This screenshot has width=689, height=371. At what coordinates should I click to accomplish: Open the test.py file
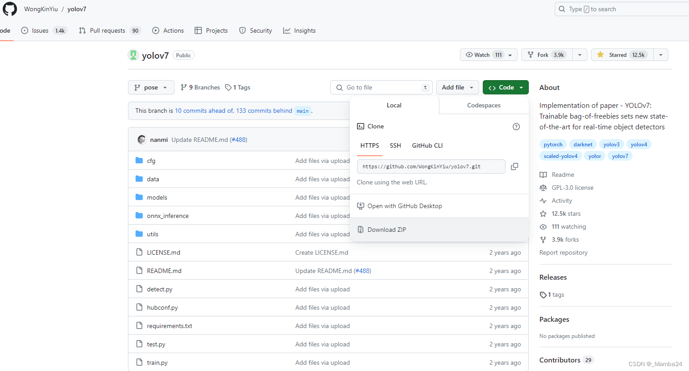click(156, 344)
